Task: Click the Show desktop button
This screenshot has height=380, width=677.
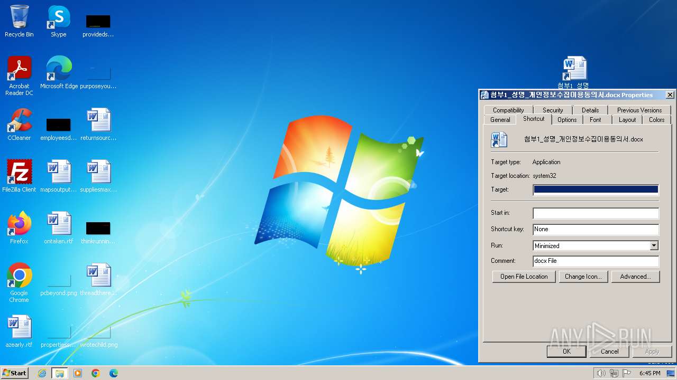Action: pos(672,373)
